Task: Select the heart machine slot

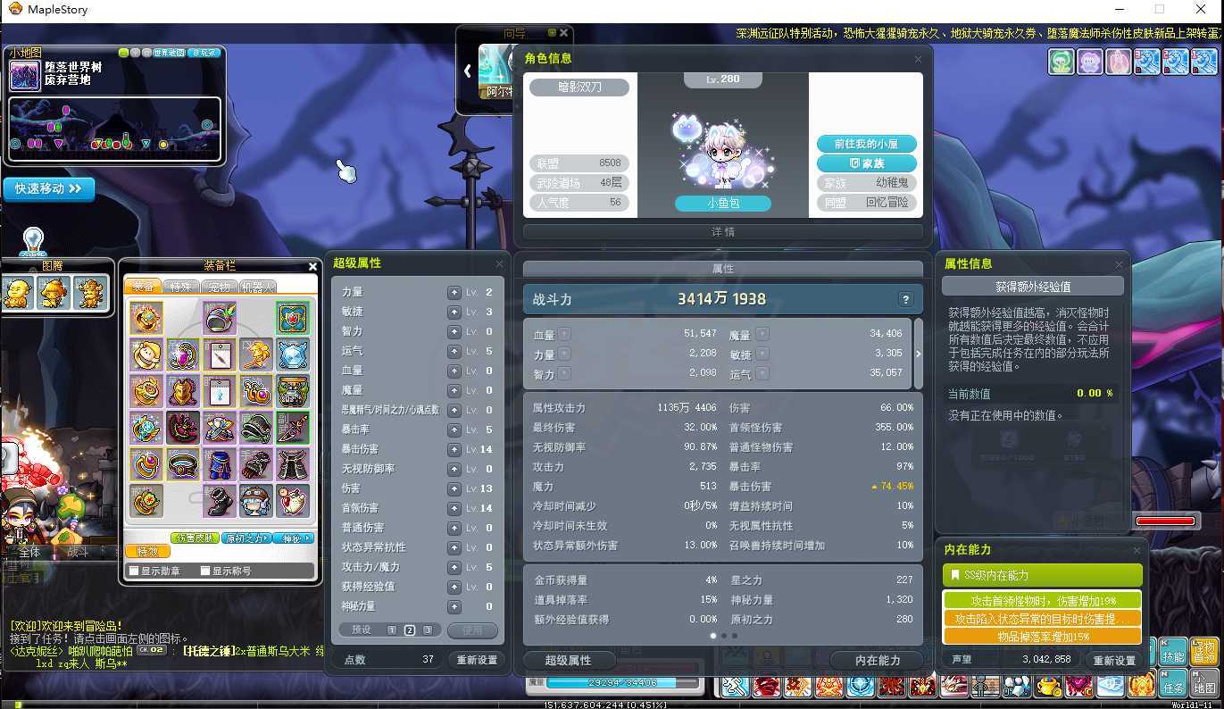Action: coord(292,501)
